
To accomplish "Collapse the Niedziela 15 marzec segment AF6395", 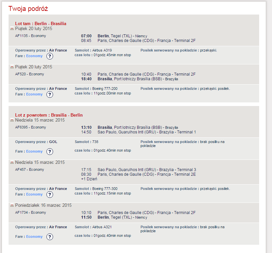I will pos(12,120).
